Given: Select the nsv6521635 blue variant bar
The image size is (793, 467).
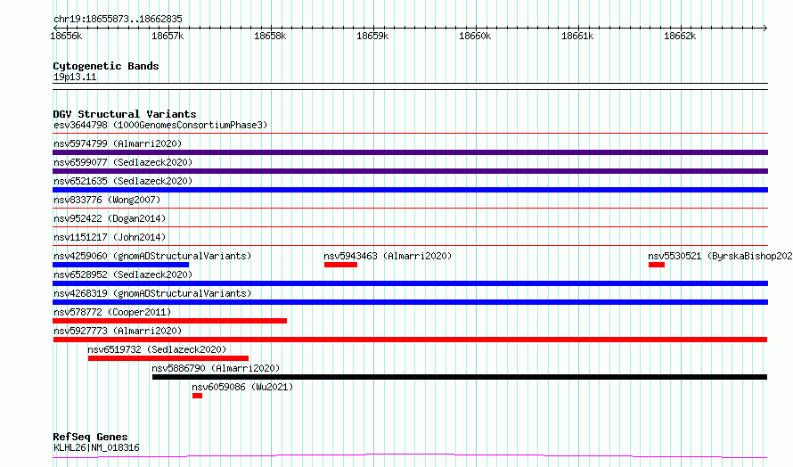Looking at the screenshot, I should click(x=410, y=190).
